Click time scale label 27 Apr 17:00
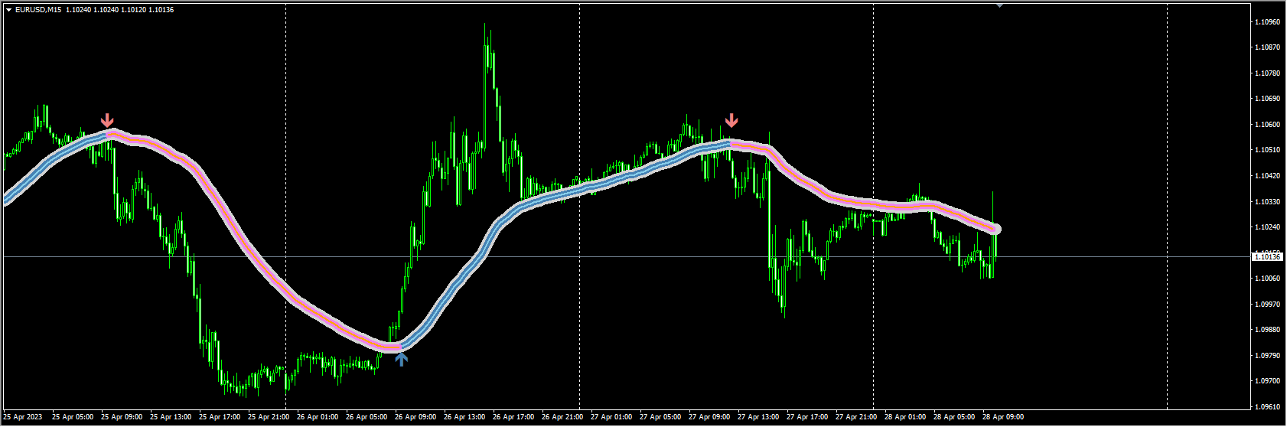The width and height of the screenshot is (1287, 427). coord(807,417)
